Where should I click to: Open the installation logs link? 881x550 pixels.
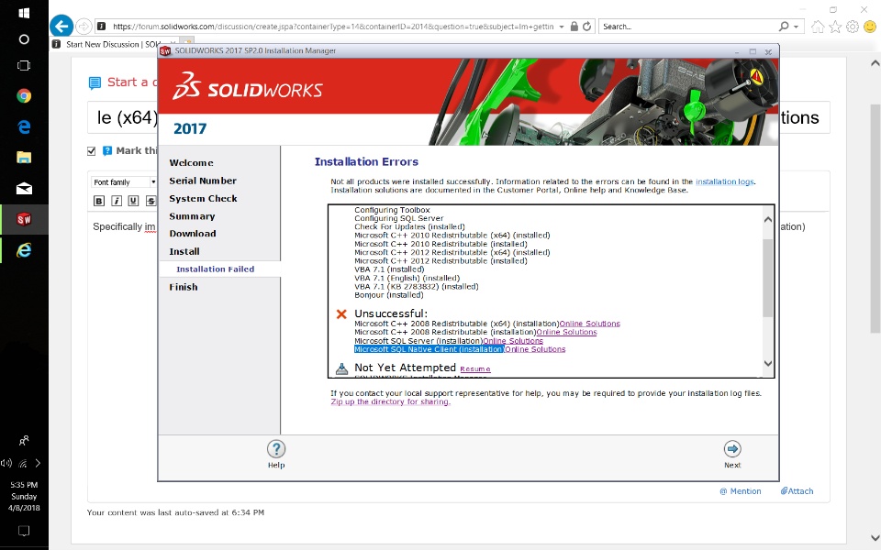(x=724, y=181)
